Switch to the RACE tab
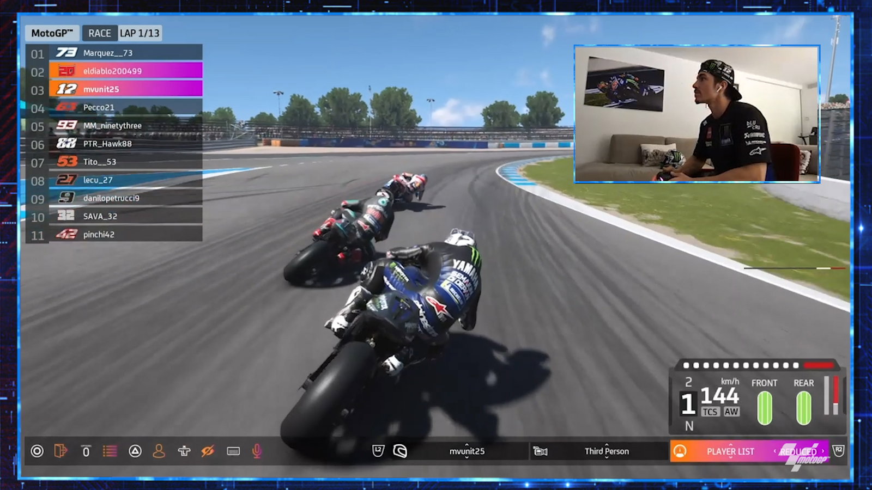This screenshot has height=490, width=872. coord(100,33)
